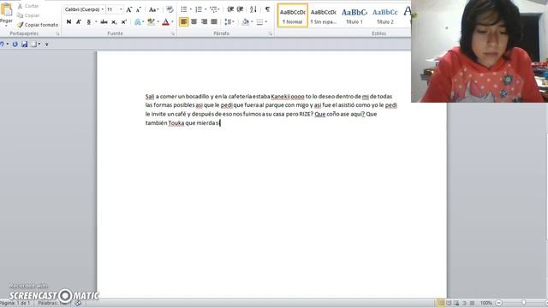Click Copiar formato brush
The width and height of the screenshot is (548, 308).
[38, 25]
